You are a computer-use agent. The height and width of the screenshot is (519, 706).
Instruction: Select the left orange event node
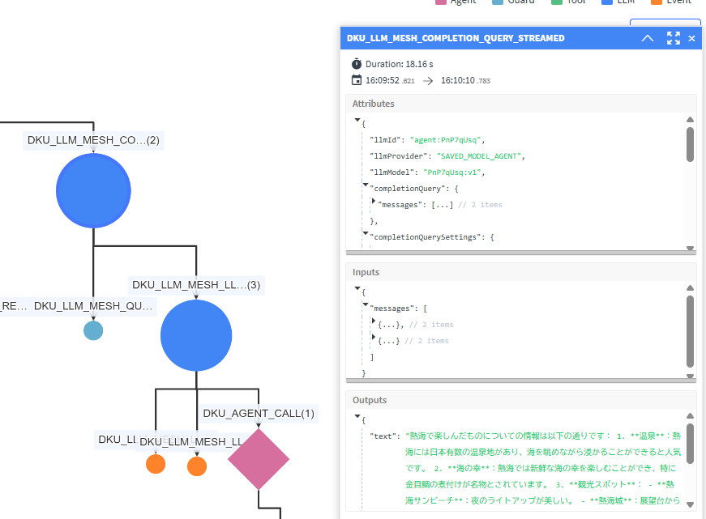pyautogui.click(x=156, y=464)
